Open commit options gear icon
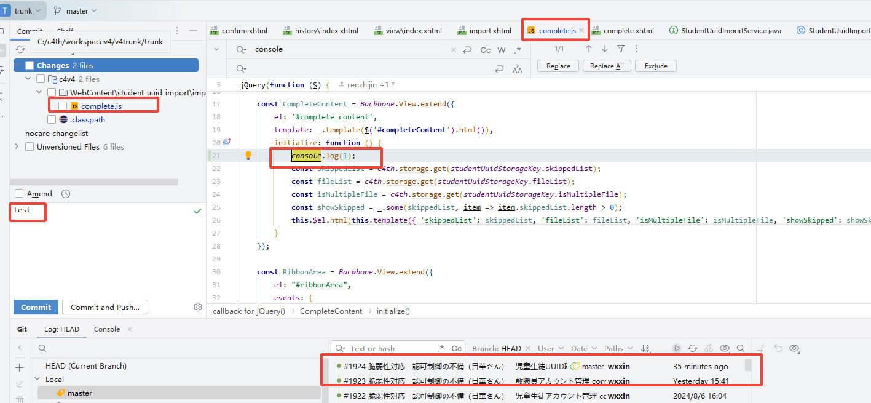871x403 pixels. (x=197, y=307)
